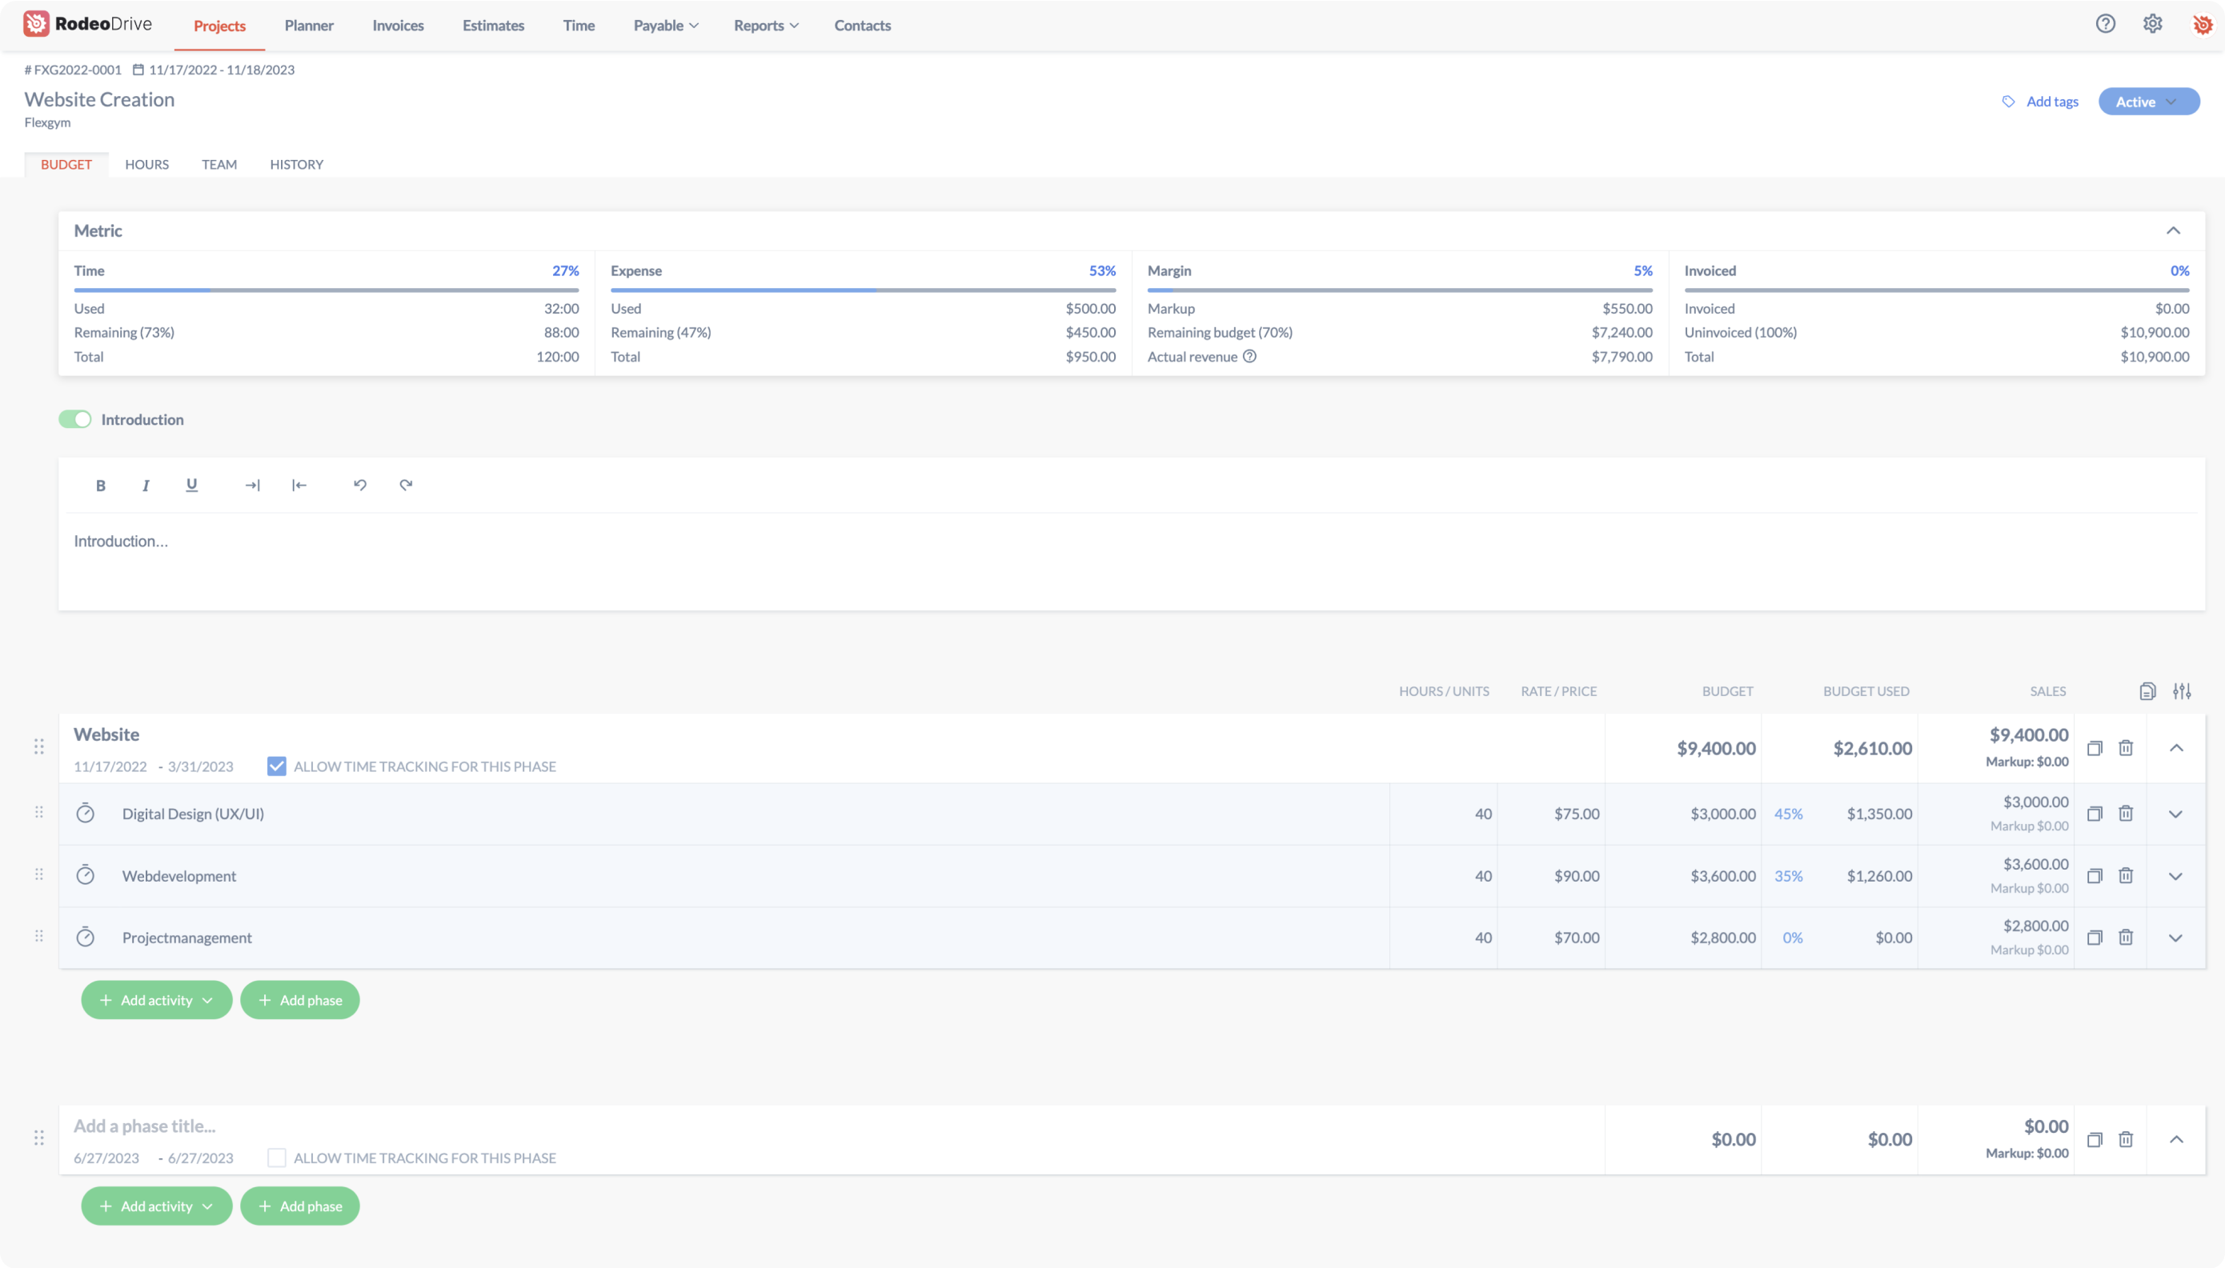Open the Invoices menu item
Image resolution: width=2225 pixels, height=1268 pixels.
coord(398,26)
